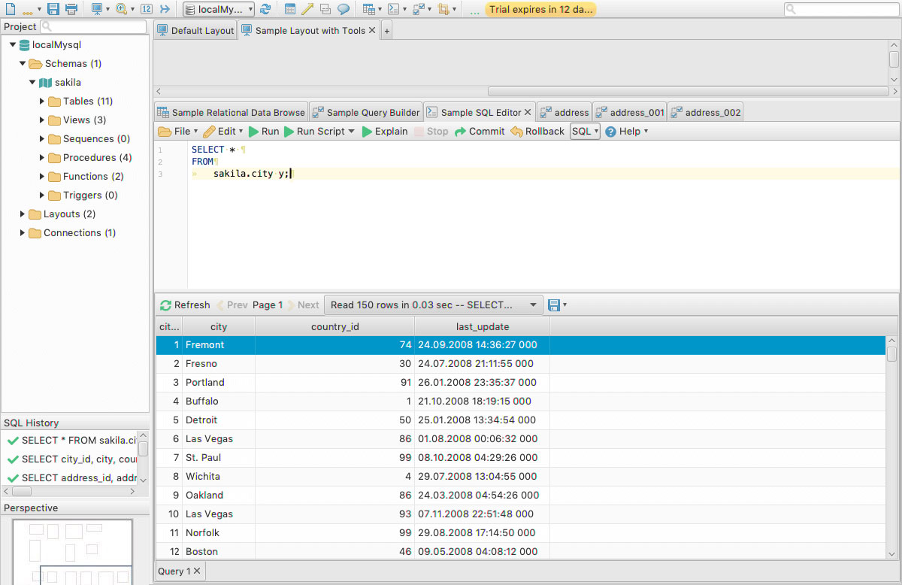Click the Explain button
Image resolution: width=902 pixels, height=585 pixels.
[x=385, y=131]
